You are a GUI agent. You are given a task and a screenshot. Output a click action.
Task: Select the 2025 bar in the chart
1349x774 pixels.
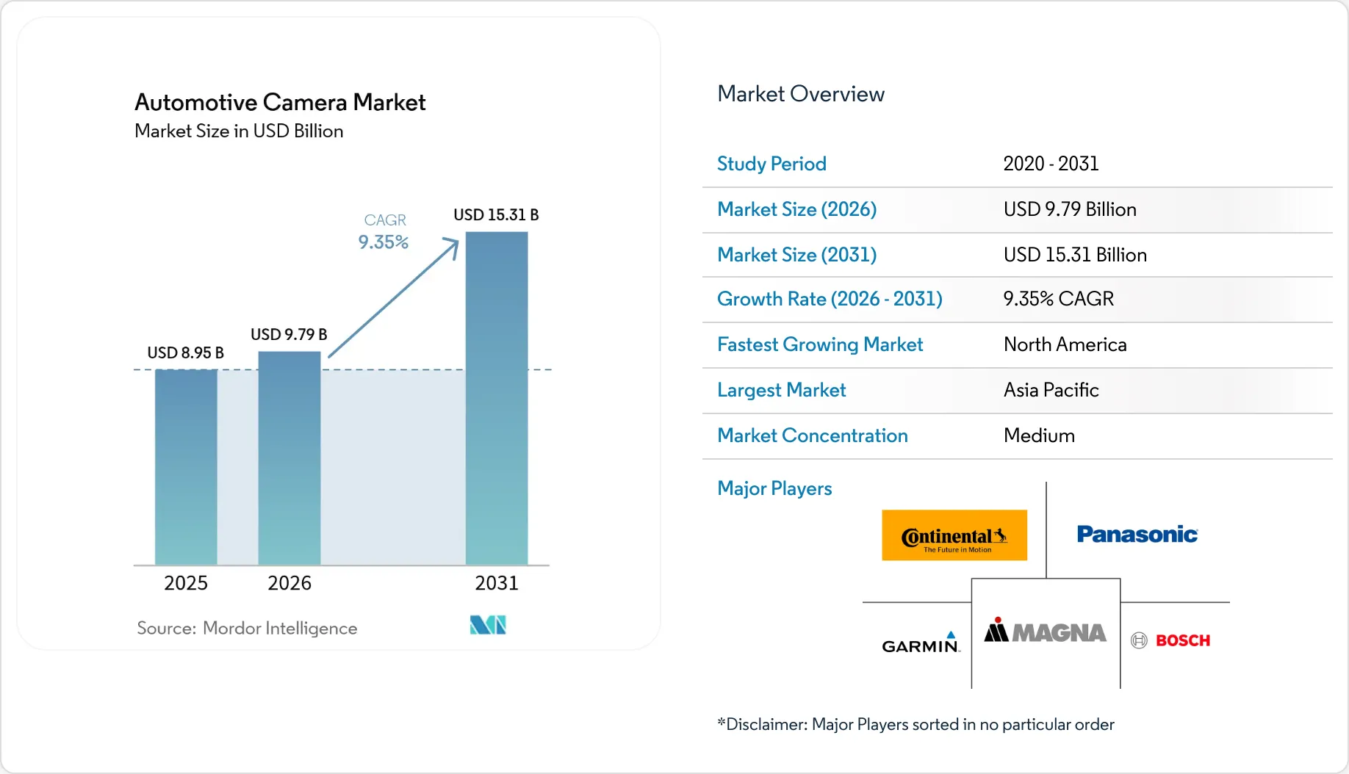click(186, 467)
